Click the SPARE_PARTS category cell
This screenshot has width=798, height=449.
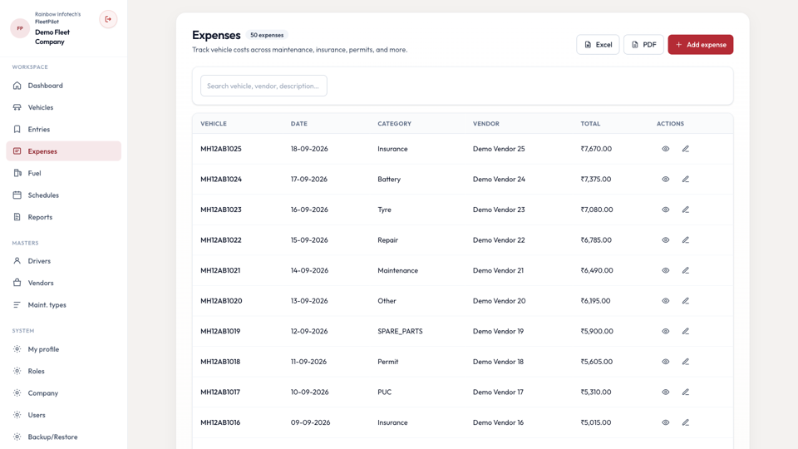coord(400,332)
